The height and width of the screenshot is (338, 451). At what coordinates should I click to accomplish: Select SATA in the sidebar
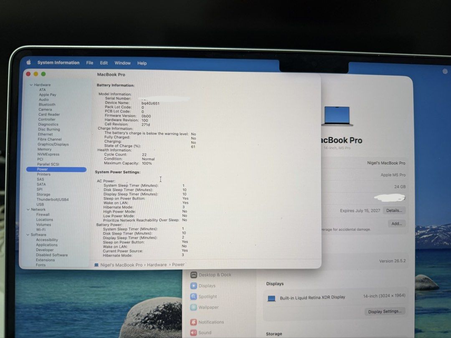pyautogui.click(x=41, y=184)
